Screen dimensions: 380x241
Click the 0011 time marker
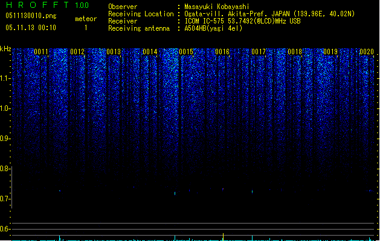41,52
